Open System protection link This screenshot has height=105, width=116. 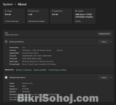coord(40,70)
